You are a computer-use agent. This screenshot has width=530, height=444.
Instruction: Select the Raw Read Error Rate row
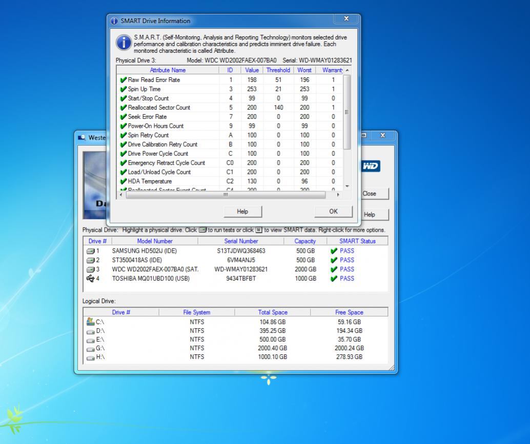pos(230,80)
